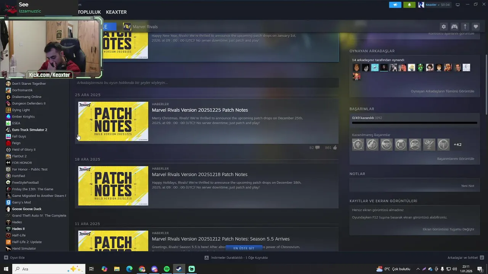Open TOPLULUK tab in Steam header
This screenshot has width=488, height=274.
[89, 12]
